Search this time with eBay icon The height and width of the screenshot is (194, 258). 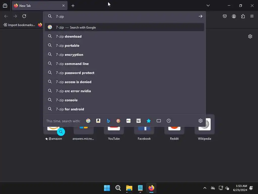pyautogui.click(x=128, y=121)
